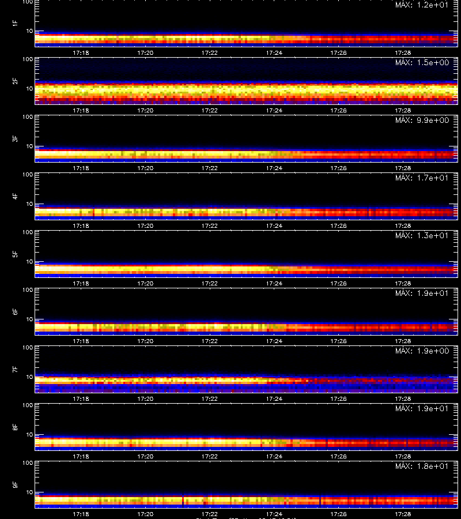Click the 17:28 time label under panel 4F

(403, 225)
